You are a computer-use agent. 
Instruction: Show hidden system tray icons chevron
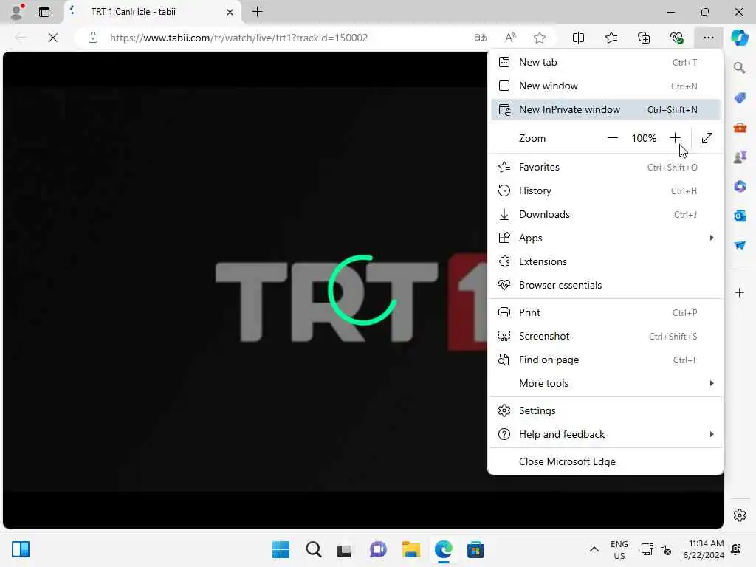(594, 549)
